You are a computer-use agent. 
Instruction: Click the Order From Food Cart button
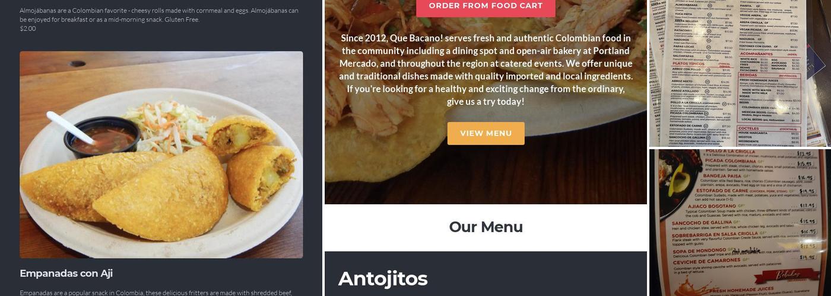pyautogui.click(x=486, y=6)
